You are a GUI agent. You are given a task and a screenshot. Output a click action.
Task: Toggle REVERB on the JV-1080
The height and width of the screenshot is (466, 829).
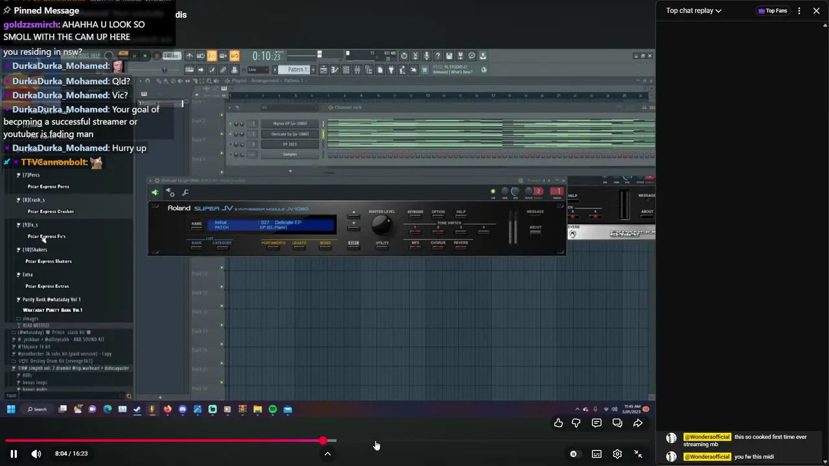[460, 249]
